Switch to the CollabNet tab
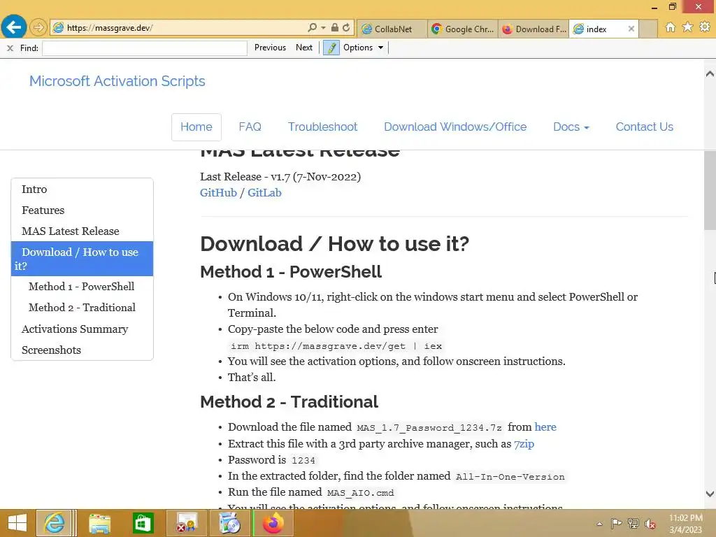716x537 pixels. (x=392, y=29)
